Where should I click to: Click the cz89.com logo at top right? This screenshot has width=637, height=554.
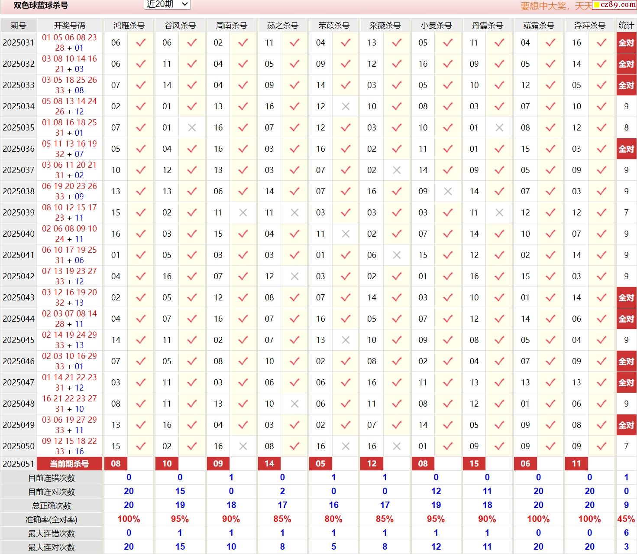pyautogui.click(x=614, y=5)
